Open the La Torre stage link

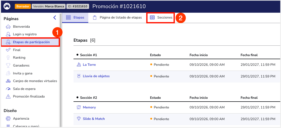[x=89, y=65]
